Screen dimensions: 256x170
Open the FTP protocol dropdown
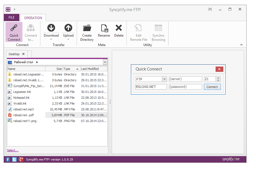164,79
